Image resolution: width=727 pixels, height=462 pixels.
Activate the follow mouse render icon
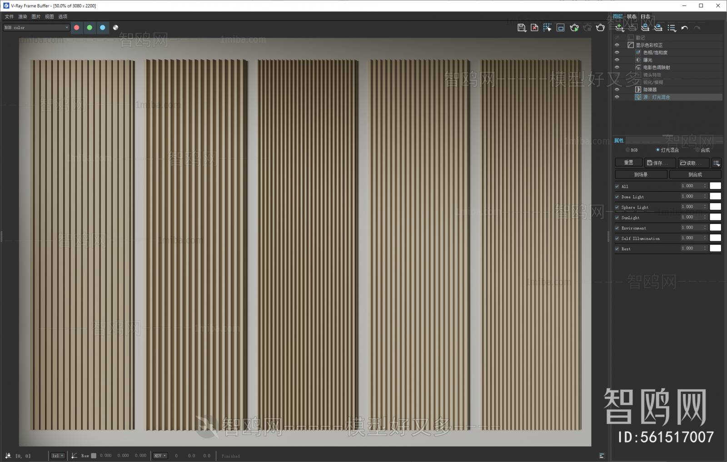tap(548, 28)
